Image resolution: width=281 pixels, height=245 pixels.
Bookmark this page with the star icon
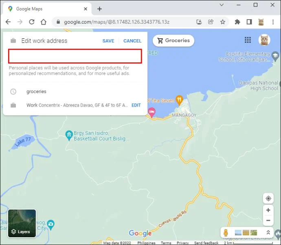tap(223, 22)
